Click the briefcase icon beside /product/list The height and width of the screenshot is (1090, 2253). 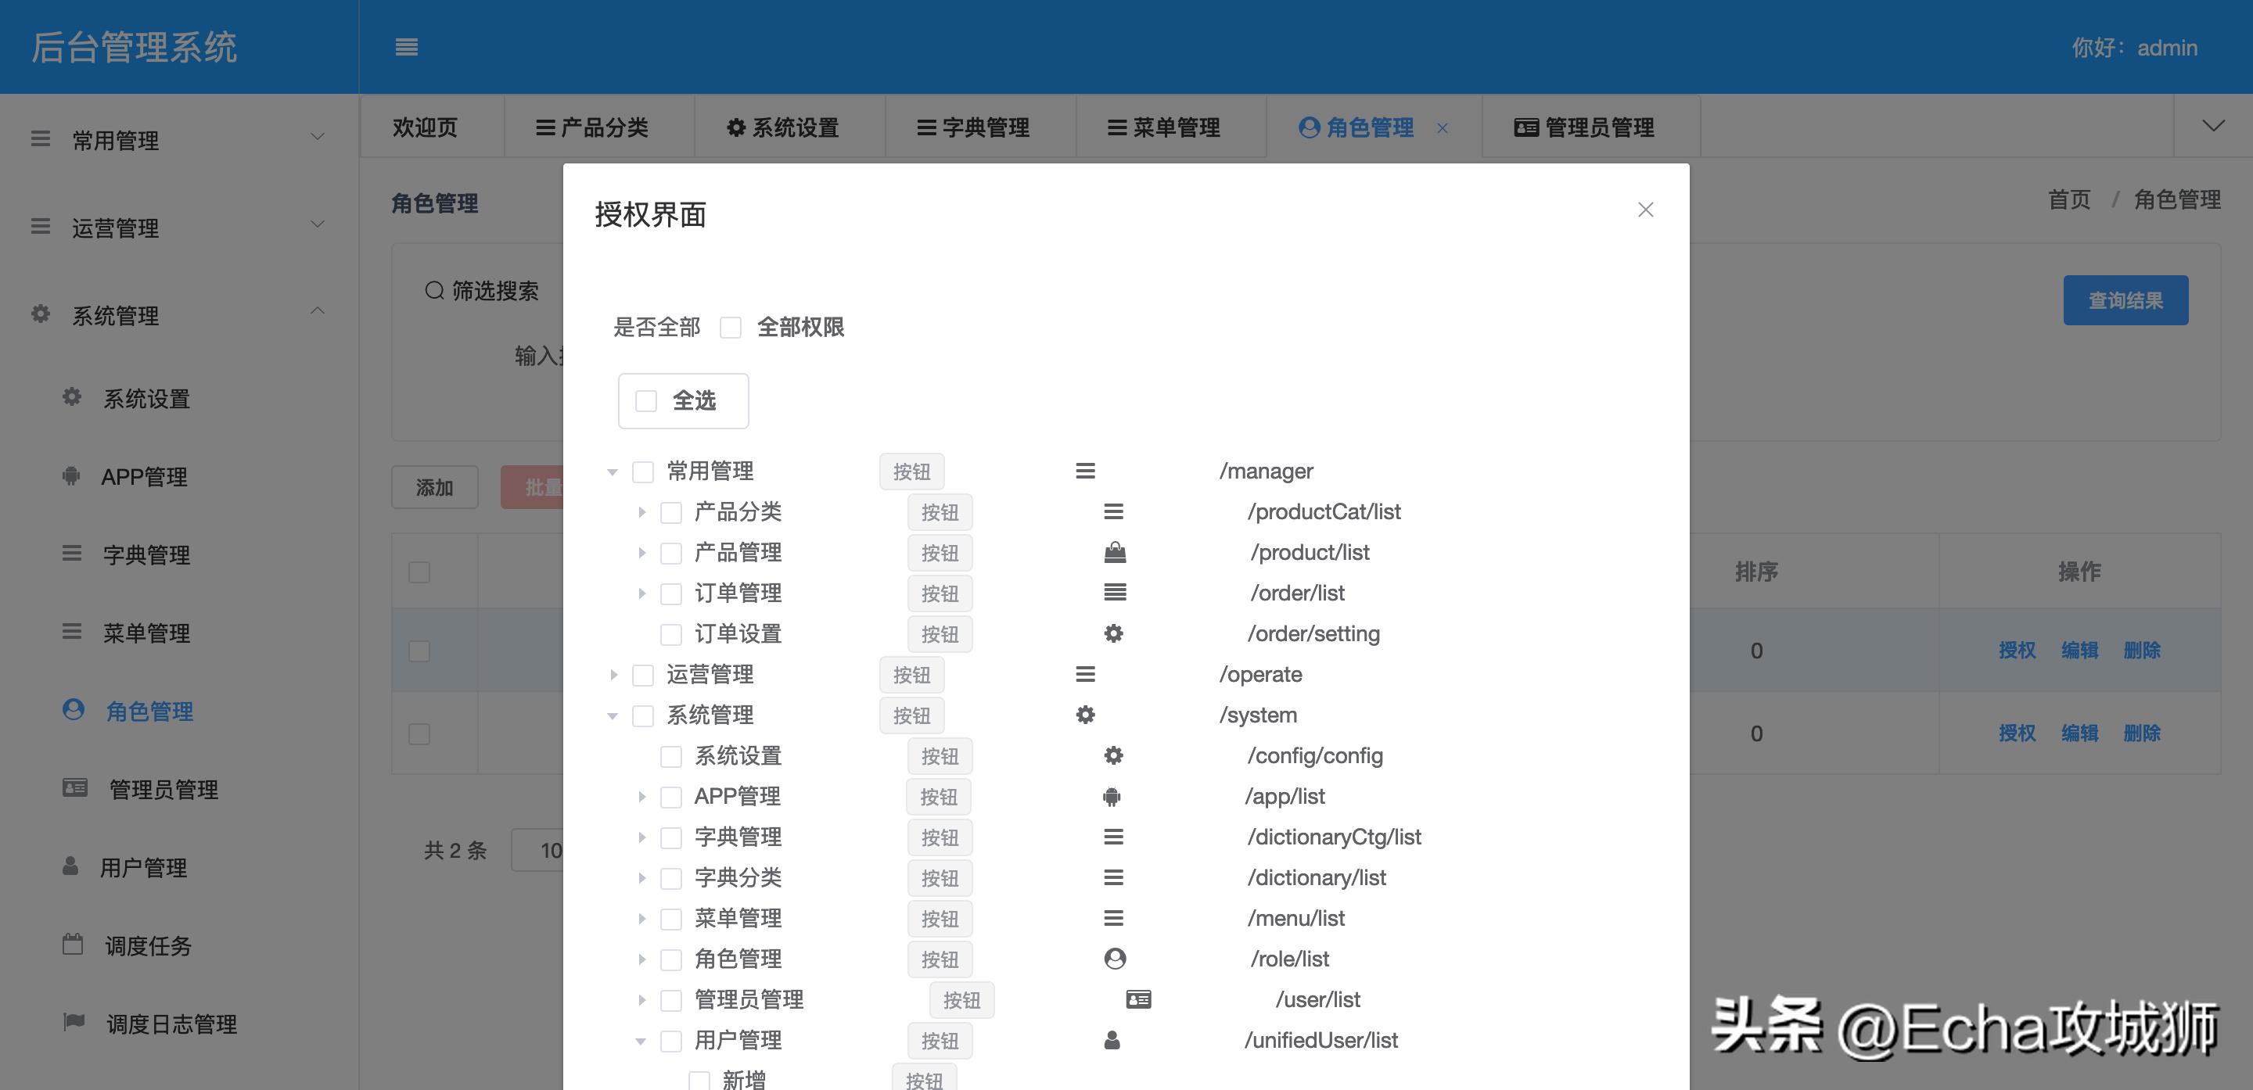(1115, 553)
